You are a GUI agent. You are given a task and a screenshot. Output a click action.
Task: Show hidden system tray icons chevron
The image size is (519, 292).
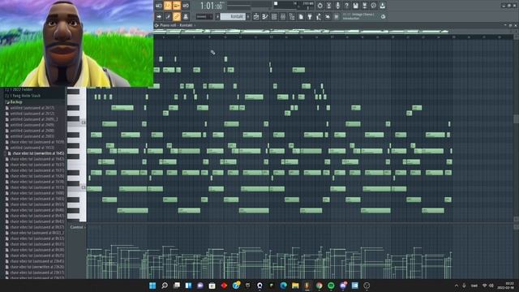[457, 286]
